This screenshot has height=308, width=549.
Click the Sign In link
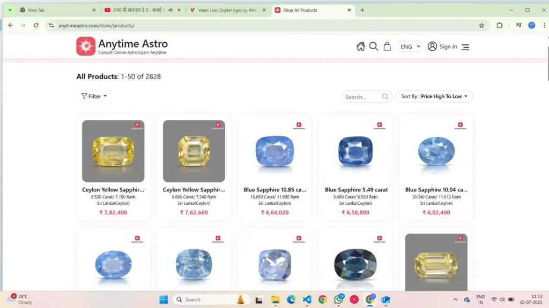[448, 47]
